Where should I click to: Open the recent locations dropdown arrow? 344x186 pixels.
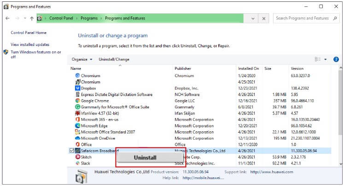coord(25,18)
